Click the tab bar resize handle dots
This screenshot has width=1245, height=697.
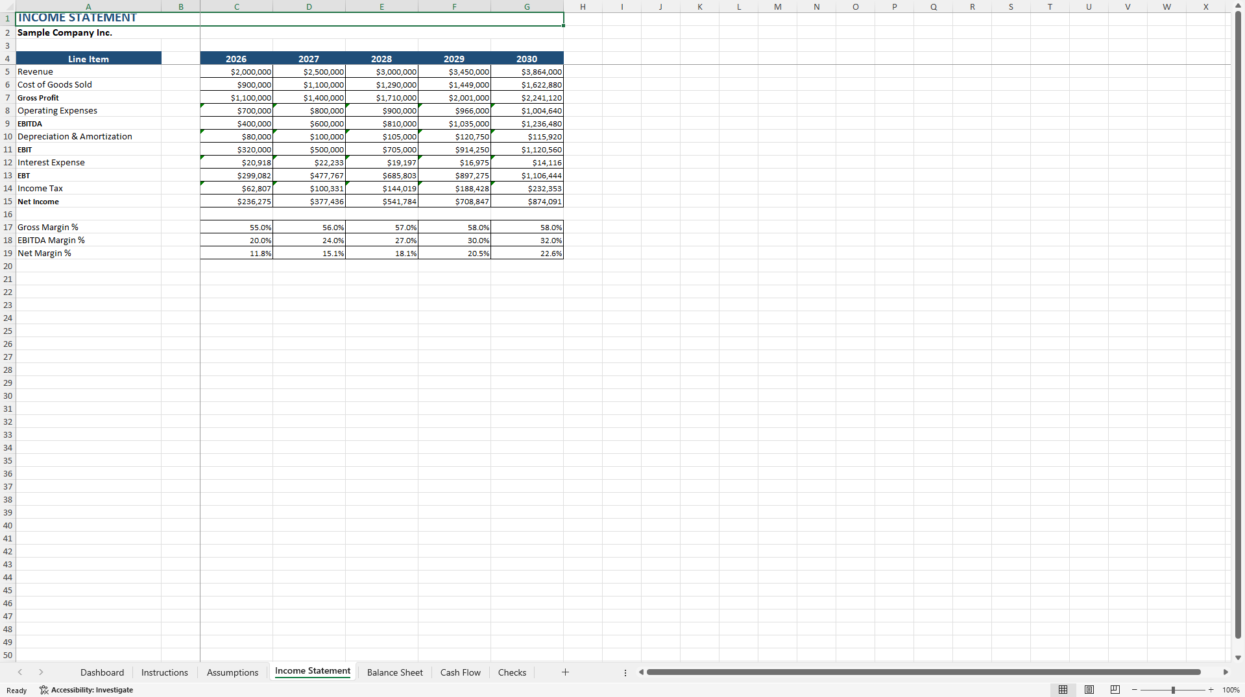[x=625, y=673]
